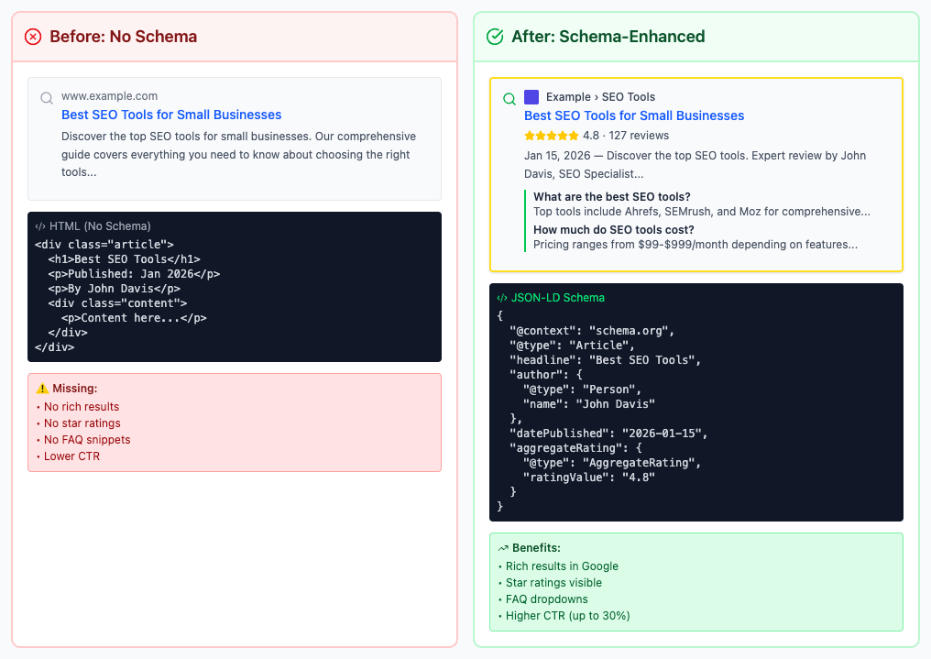
Task: Click '"@type": "AggregateRating"' line
Action: pyautogui.click(x=611, y=463)
